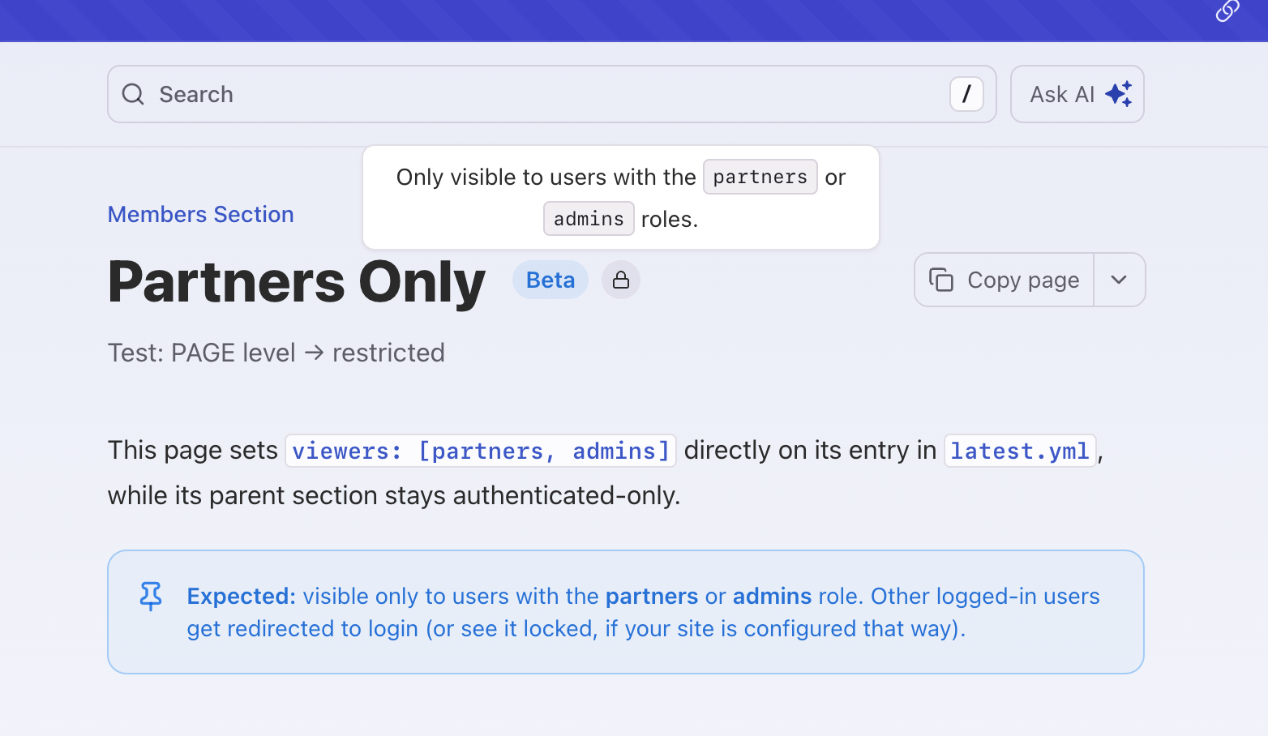Go to Members Section breadcrumb

[201, 214]
